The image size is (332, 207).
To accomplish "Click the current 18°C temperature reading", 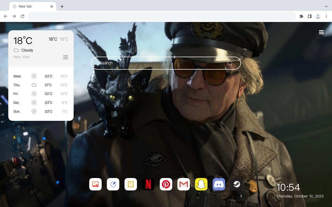I will coord(23,41).
